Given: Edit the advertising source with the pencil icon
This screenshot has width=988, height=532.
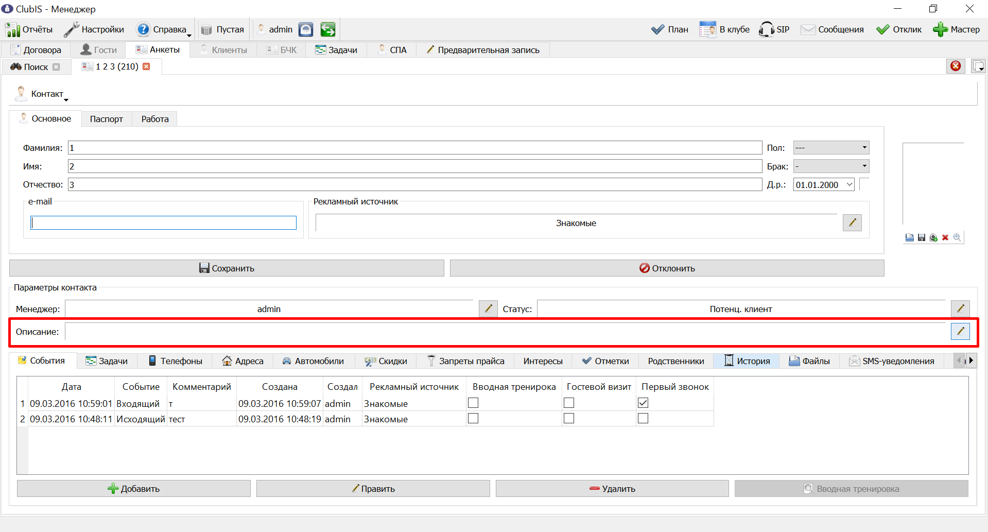Looking at the screenshot, I should click(x=852, y=222).
